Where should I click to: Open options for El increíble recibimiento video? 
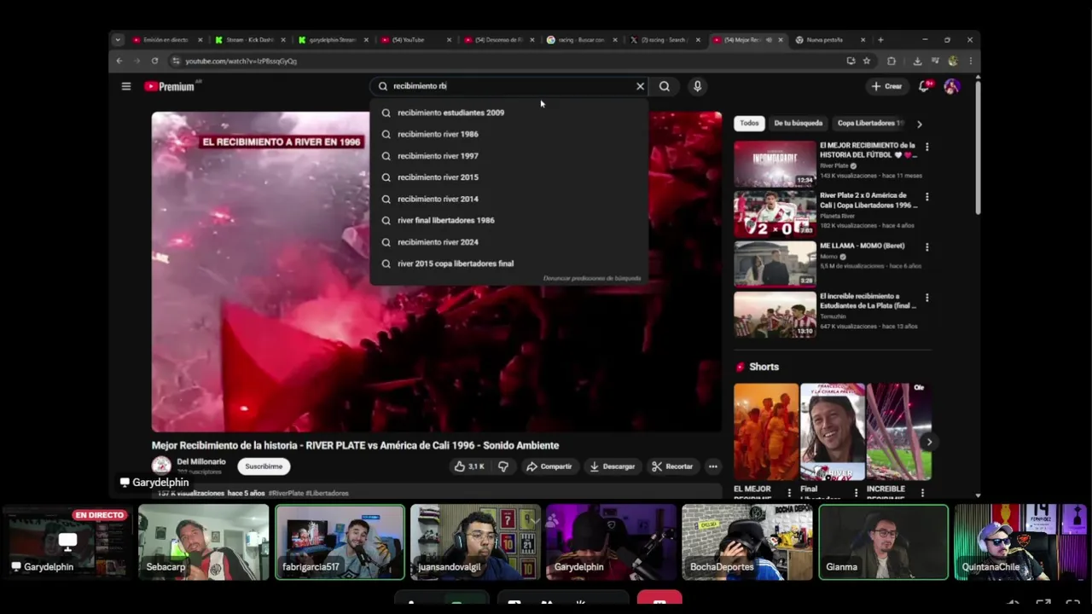click(926, 298)
